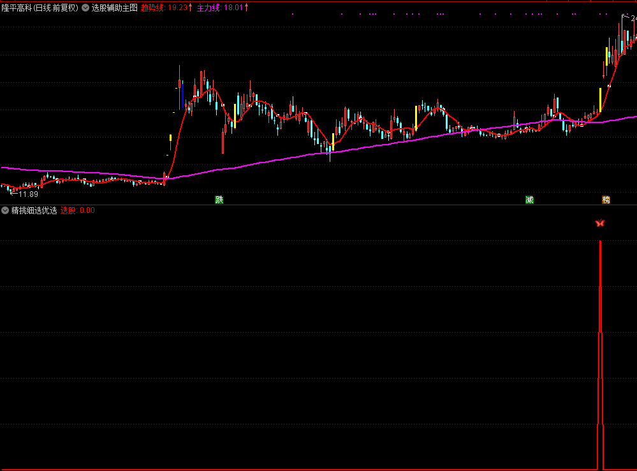Click the green 跌 event marker
This screenshot has height=471, width=637.
[219, 199]
